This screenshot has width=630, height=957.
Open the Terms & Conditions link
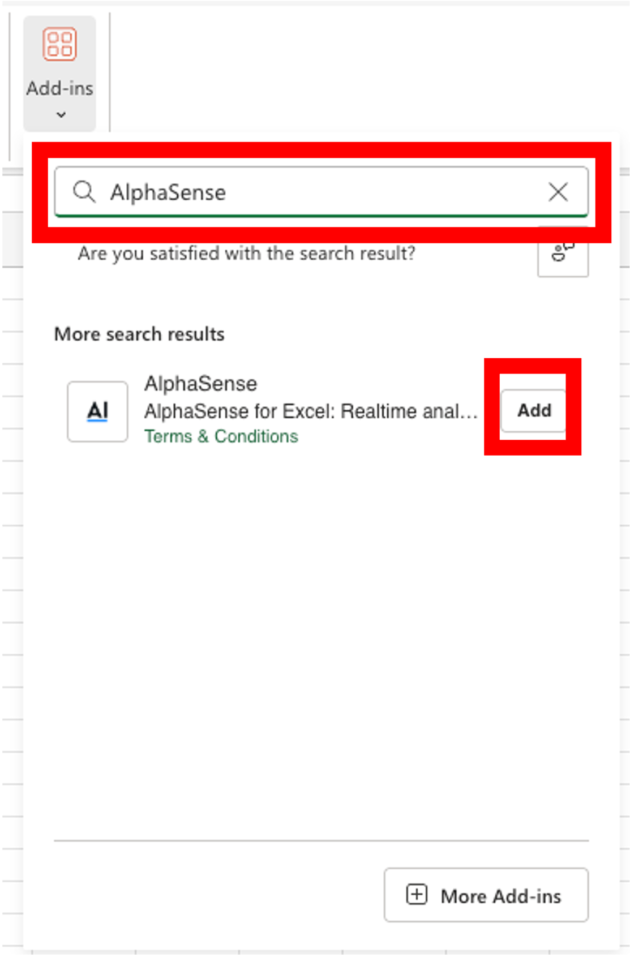pyautogui.click(x=221, y=436)
